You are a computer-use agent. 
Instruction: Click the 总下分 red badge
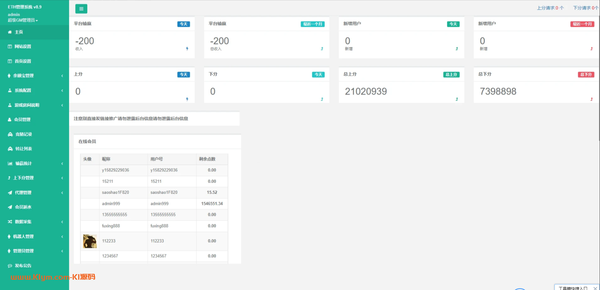pyautogui.click(x=586, y=74)
